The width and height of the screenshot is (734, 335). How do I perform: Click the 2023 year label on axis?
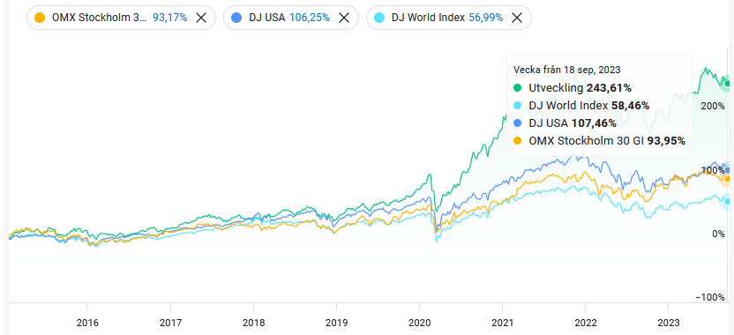(669, 323)
